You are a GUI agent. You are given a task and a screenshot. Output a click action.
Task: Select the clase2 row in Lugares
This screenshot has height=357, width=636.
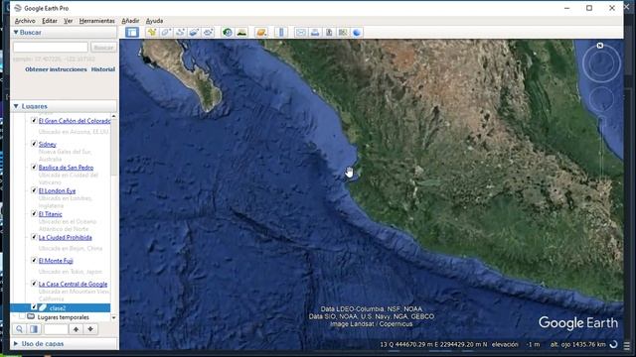click(x=60, y=308)
